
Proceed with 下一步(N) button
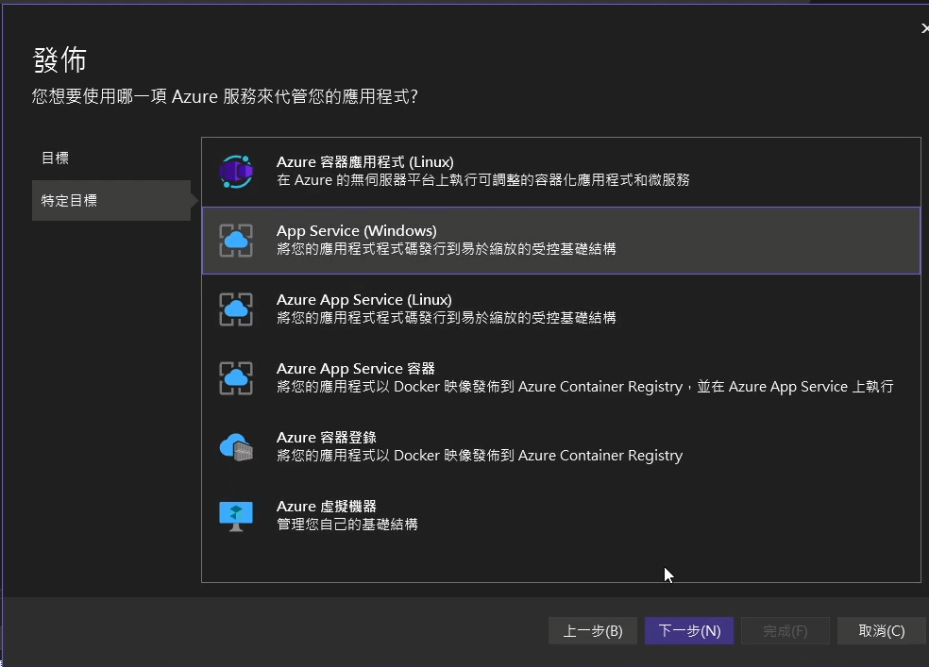[689, 631]
